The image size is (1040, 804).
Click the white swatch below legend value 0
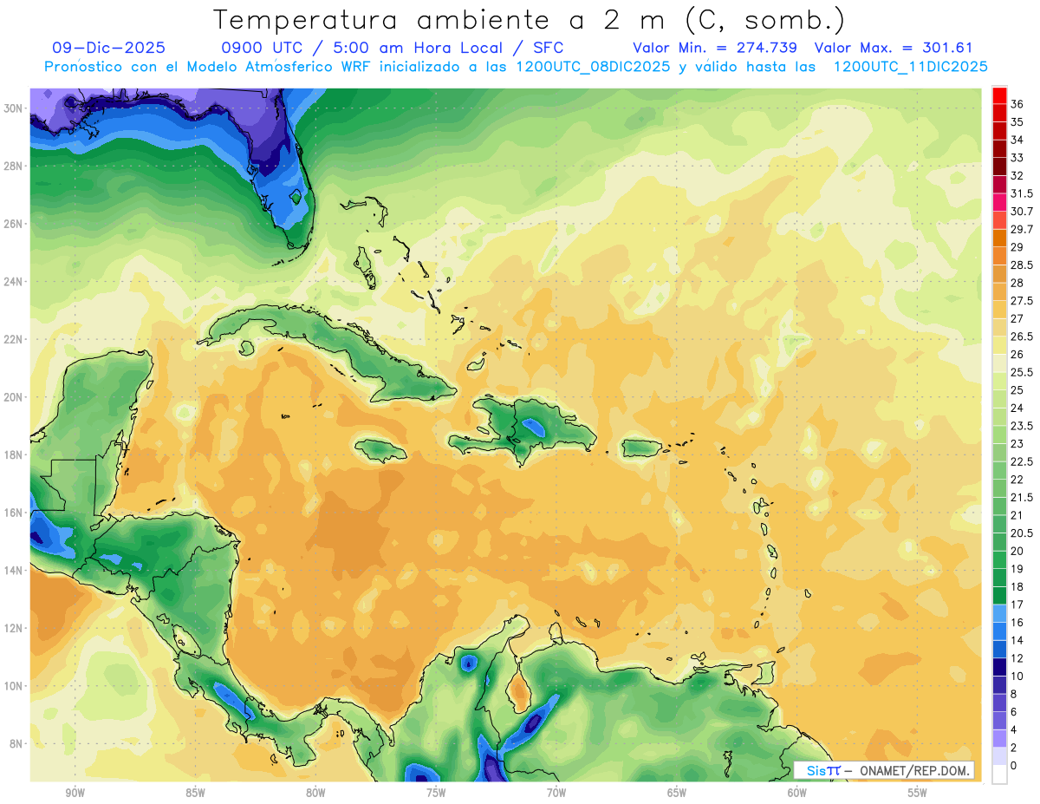pos(999,775)
